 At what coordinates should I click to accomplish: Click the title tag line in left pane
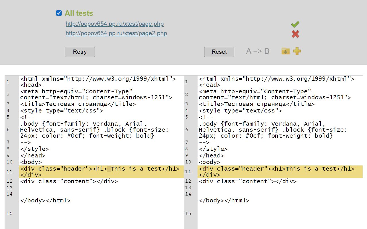pyautogui.click(x=78, y=104)
